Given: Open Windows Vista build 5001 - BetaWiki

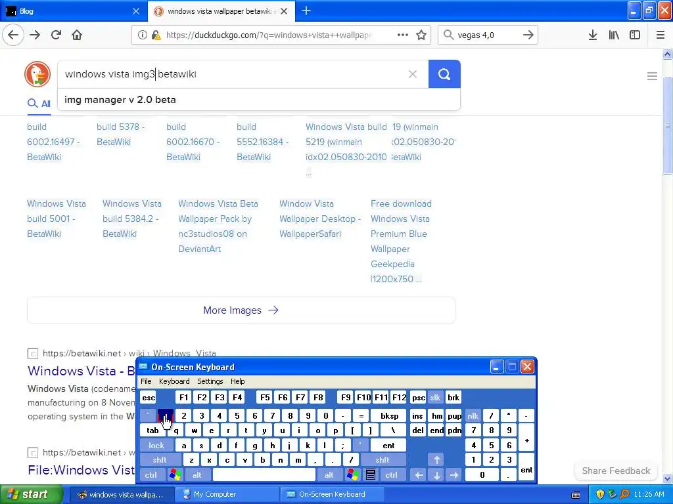Looking at the screenshot, I should 57,219.
